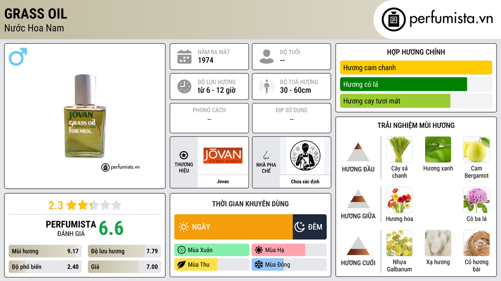Click the Hương giữa pyramid icon
The image size is (501, 281).
coord(358,199)
